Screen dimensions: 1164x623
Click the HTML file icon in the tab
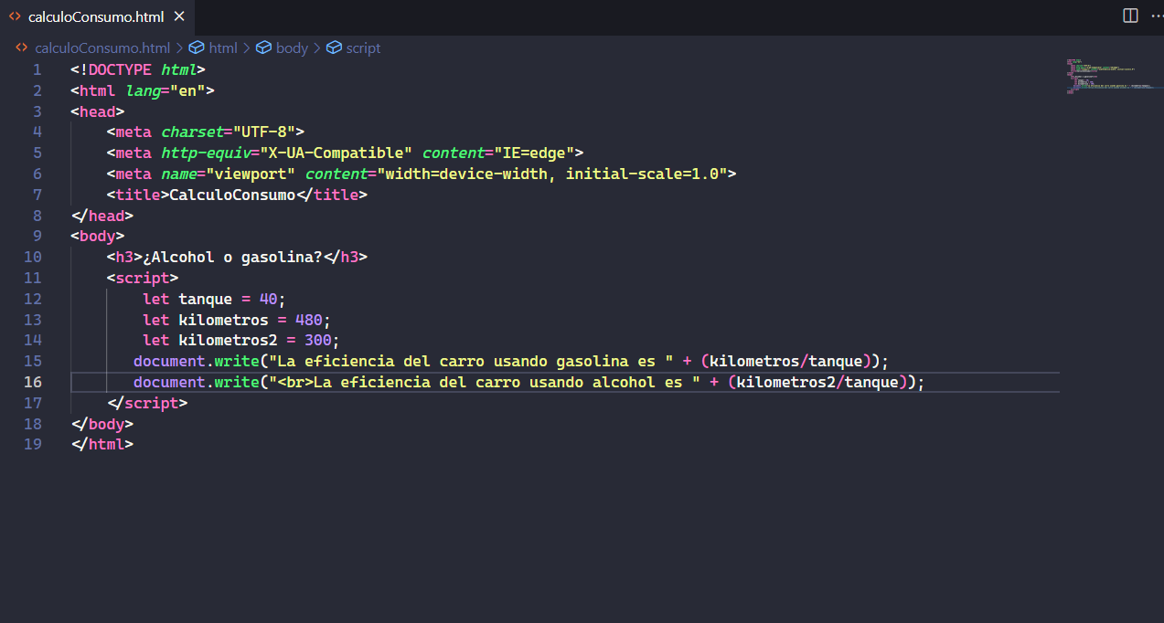point(15,16)
